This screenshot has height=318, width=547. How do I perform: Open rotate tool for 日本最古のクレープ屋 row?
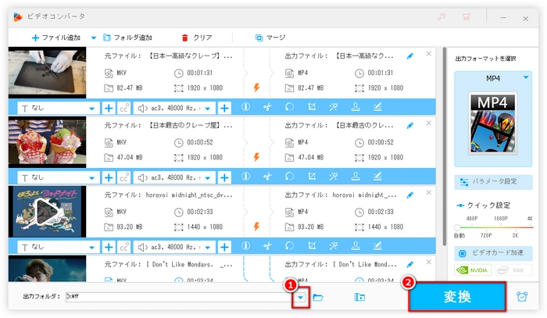290,177
